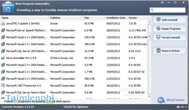The height and width of the screenshot is (110, 189).
Task: Click the Revo Uninstaller Pro 2.5.9 icon
Action: 3,58
